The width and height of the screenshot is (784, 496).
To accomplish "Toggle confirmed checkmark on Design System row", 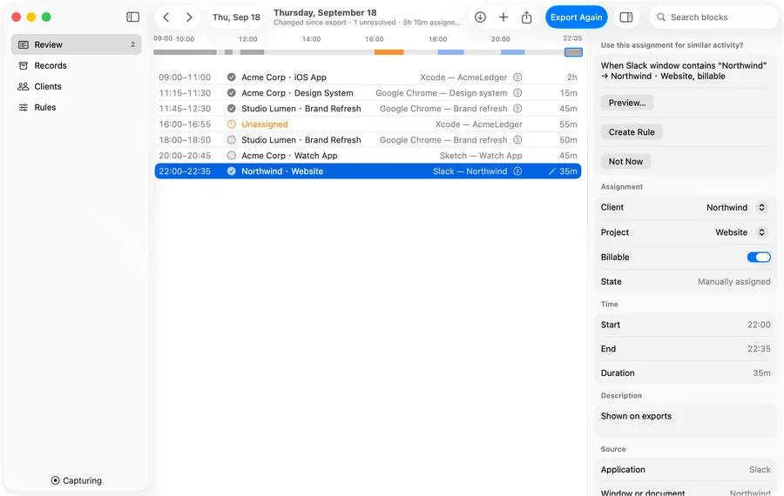I will coord(231,93).
